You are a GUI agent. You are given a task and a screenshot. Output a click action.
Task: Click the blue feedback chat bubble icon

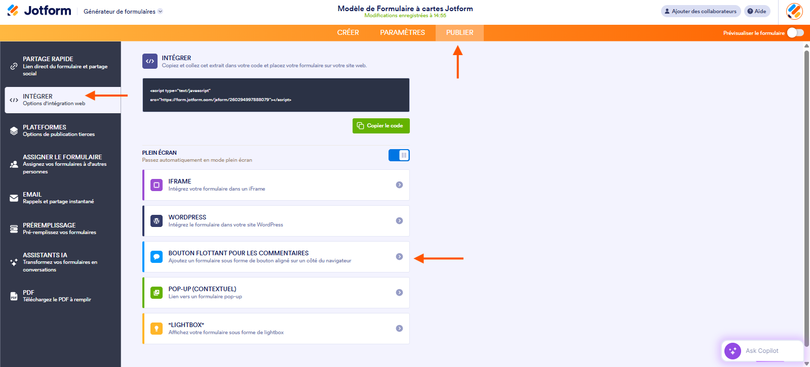pos(157,257)
